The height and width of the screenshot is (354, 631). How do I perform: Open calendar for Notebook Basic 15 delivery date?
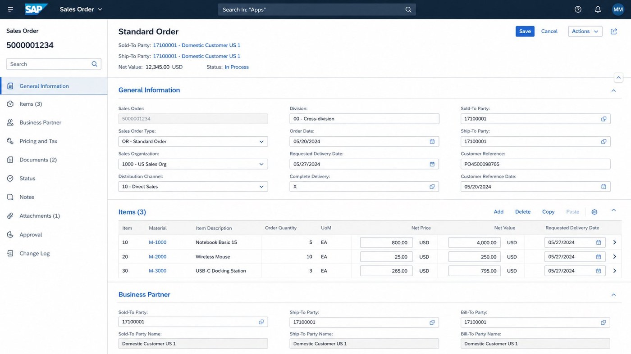(x=599, y=242)
